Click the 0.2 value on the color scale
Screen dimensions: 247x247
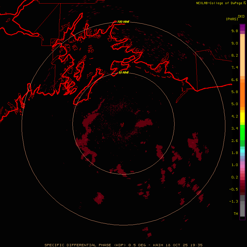[235, 177]
